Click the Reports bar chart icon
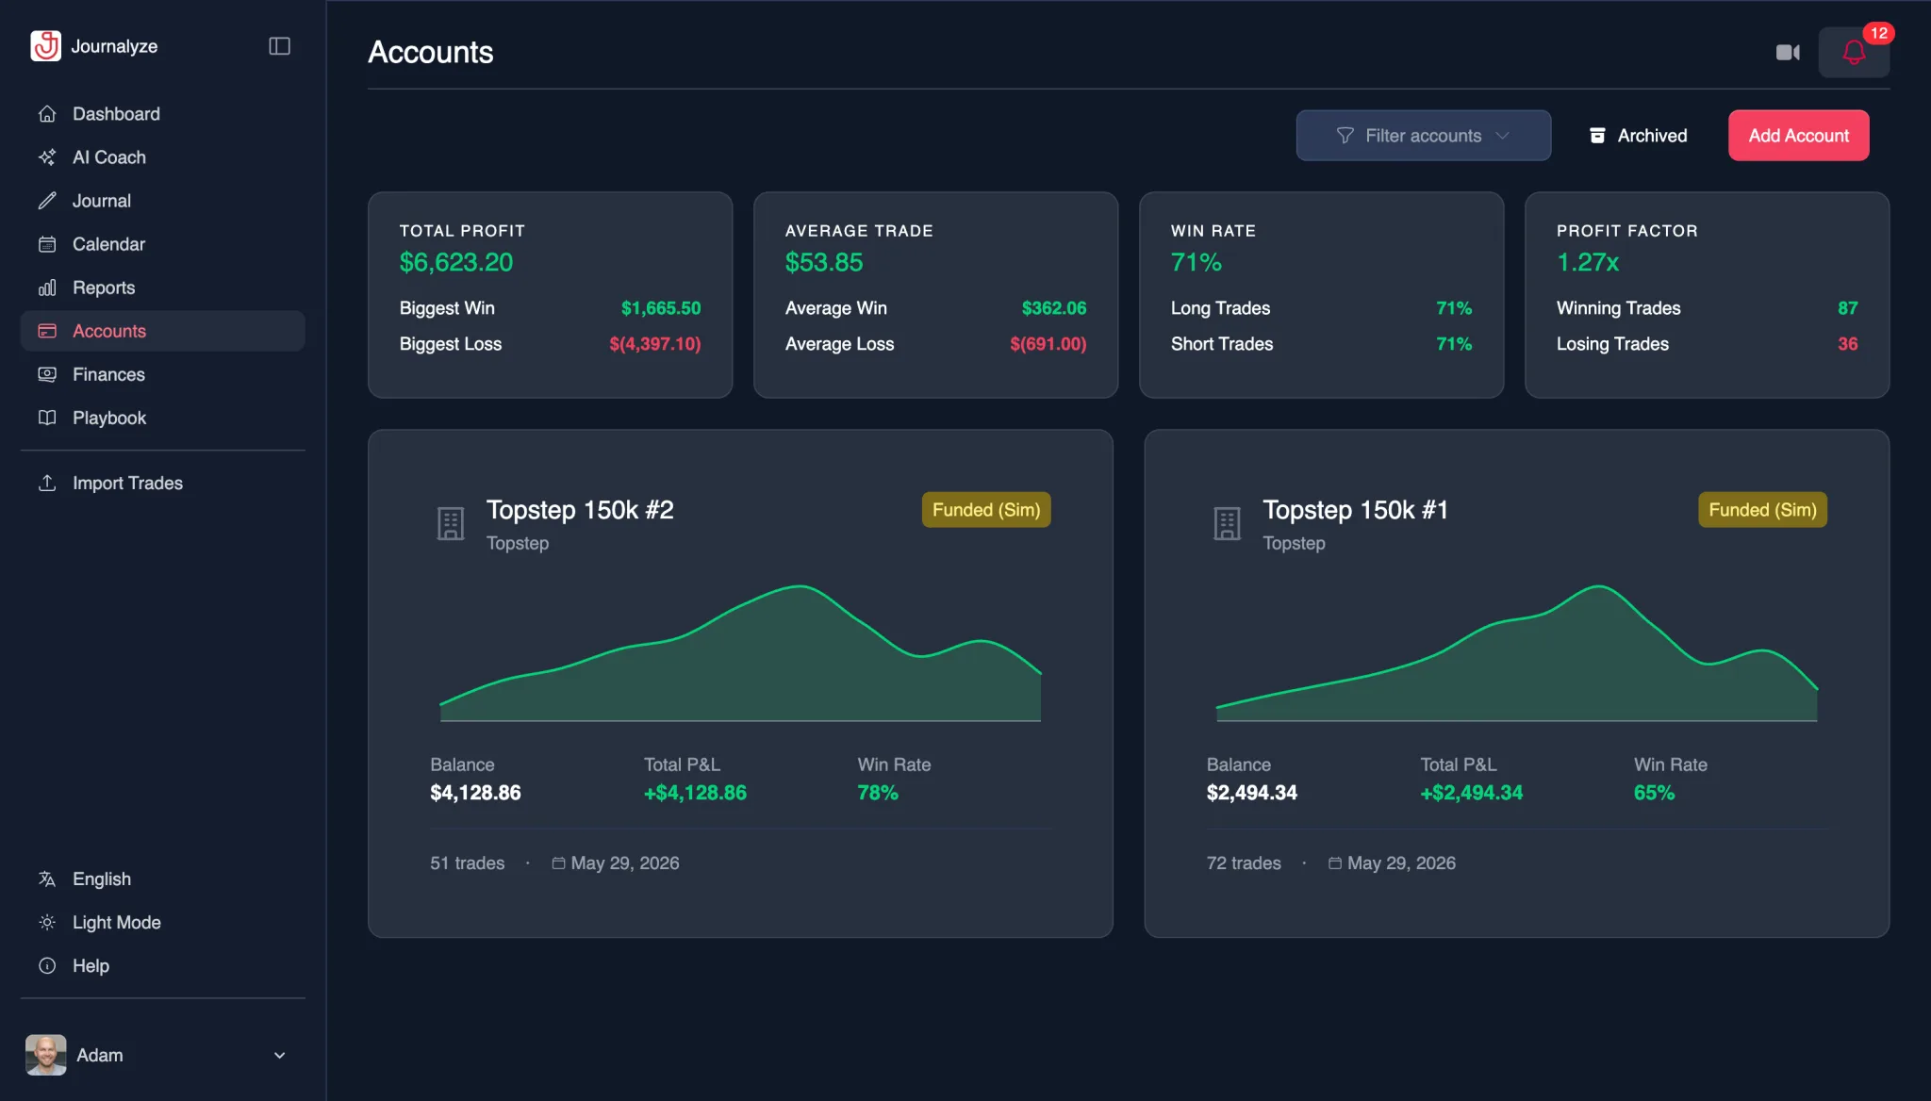The height and width of the screenshot is (1101, 1931). click(47, 288)
